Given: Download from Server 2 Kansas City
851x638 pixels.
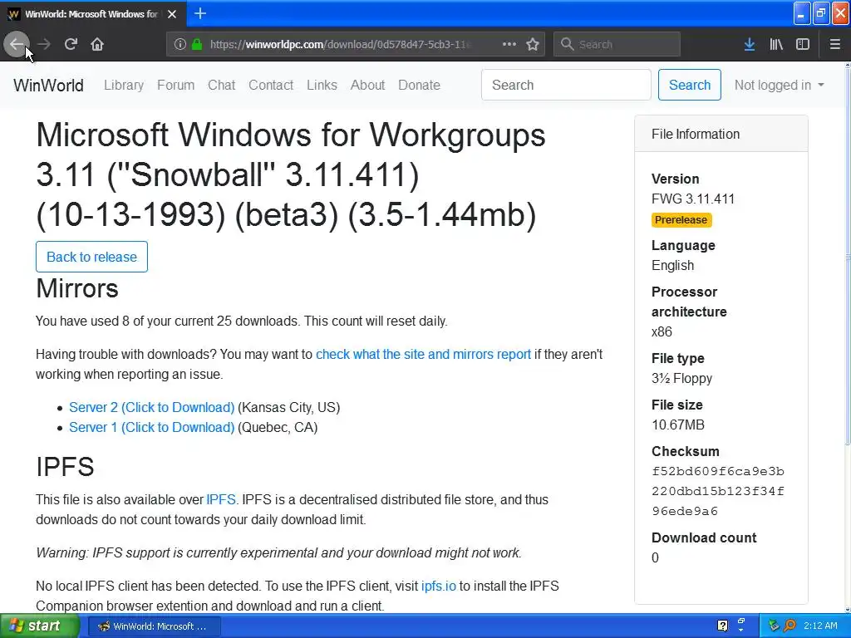Looking at the screenshot, I should 151,407.
